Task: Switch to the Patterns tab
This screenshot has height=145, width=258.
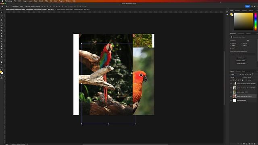Action: coord(251,11)
